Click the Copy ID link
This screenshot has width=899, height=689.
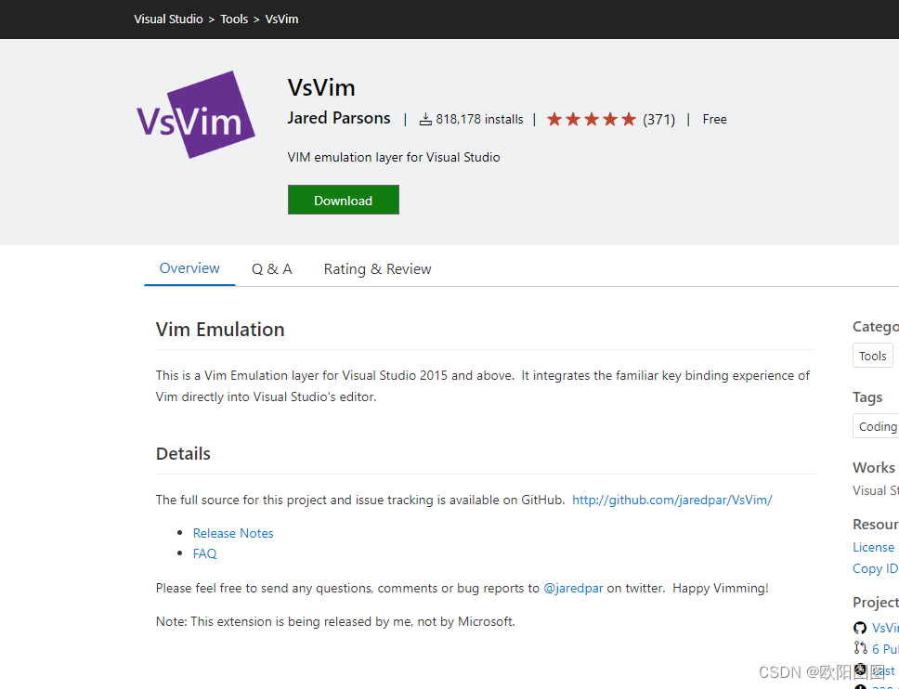876,568
